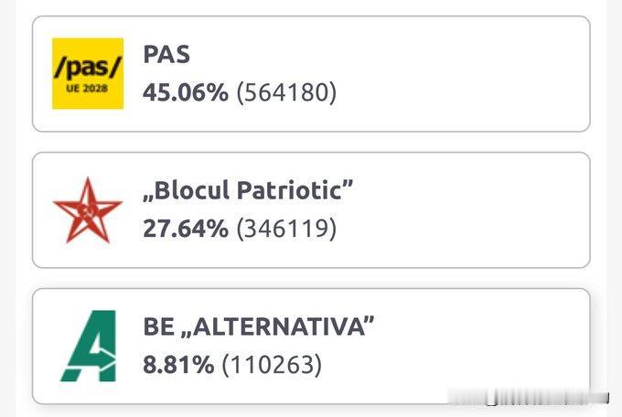The height and width of the screenshot is (417, 622).
Task: Click the 110263 vote count
Action: [x=273, y=365]
